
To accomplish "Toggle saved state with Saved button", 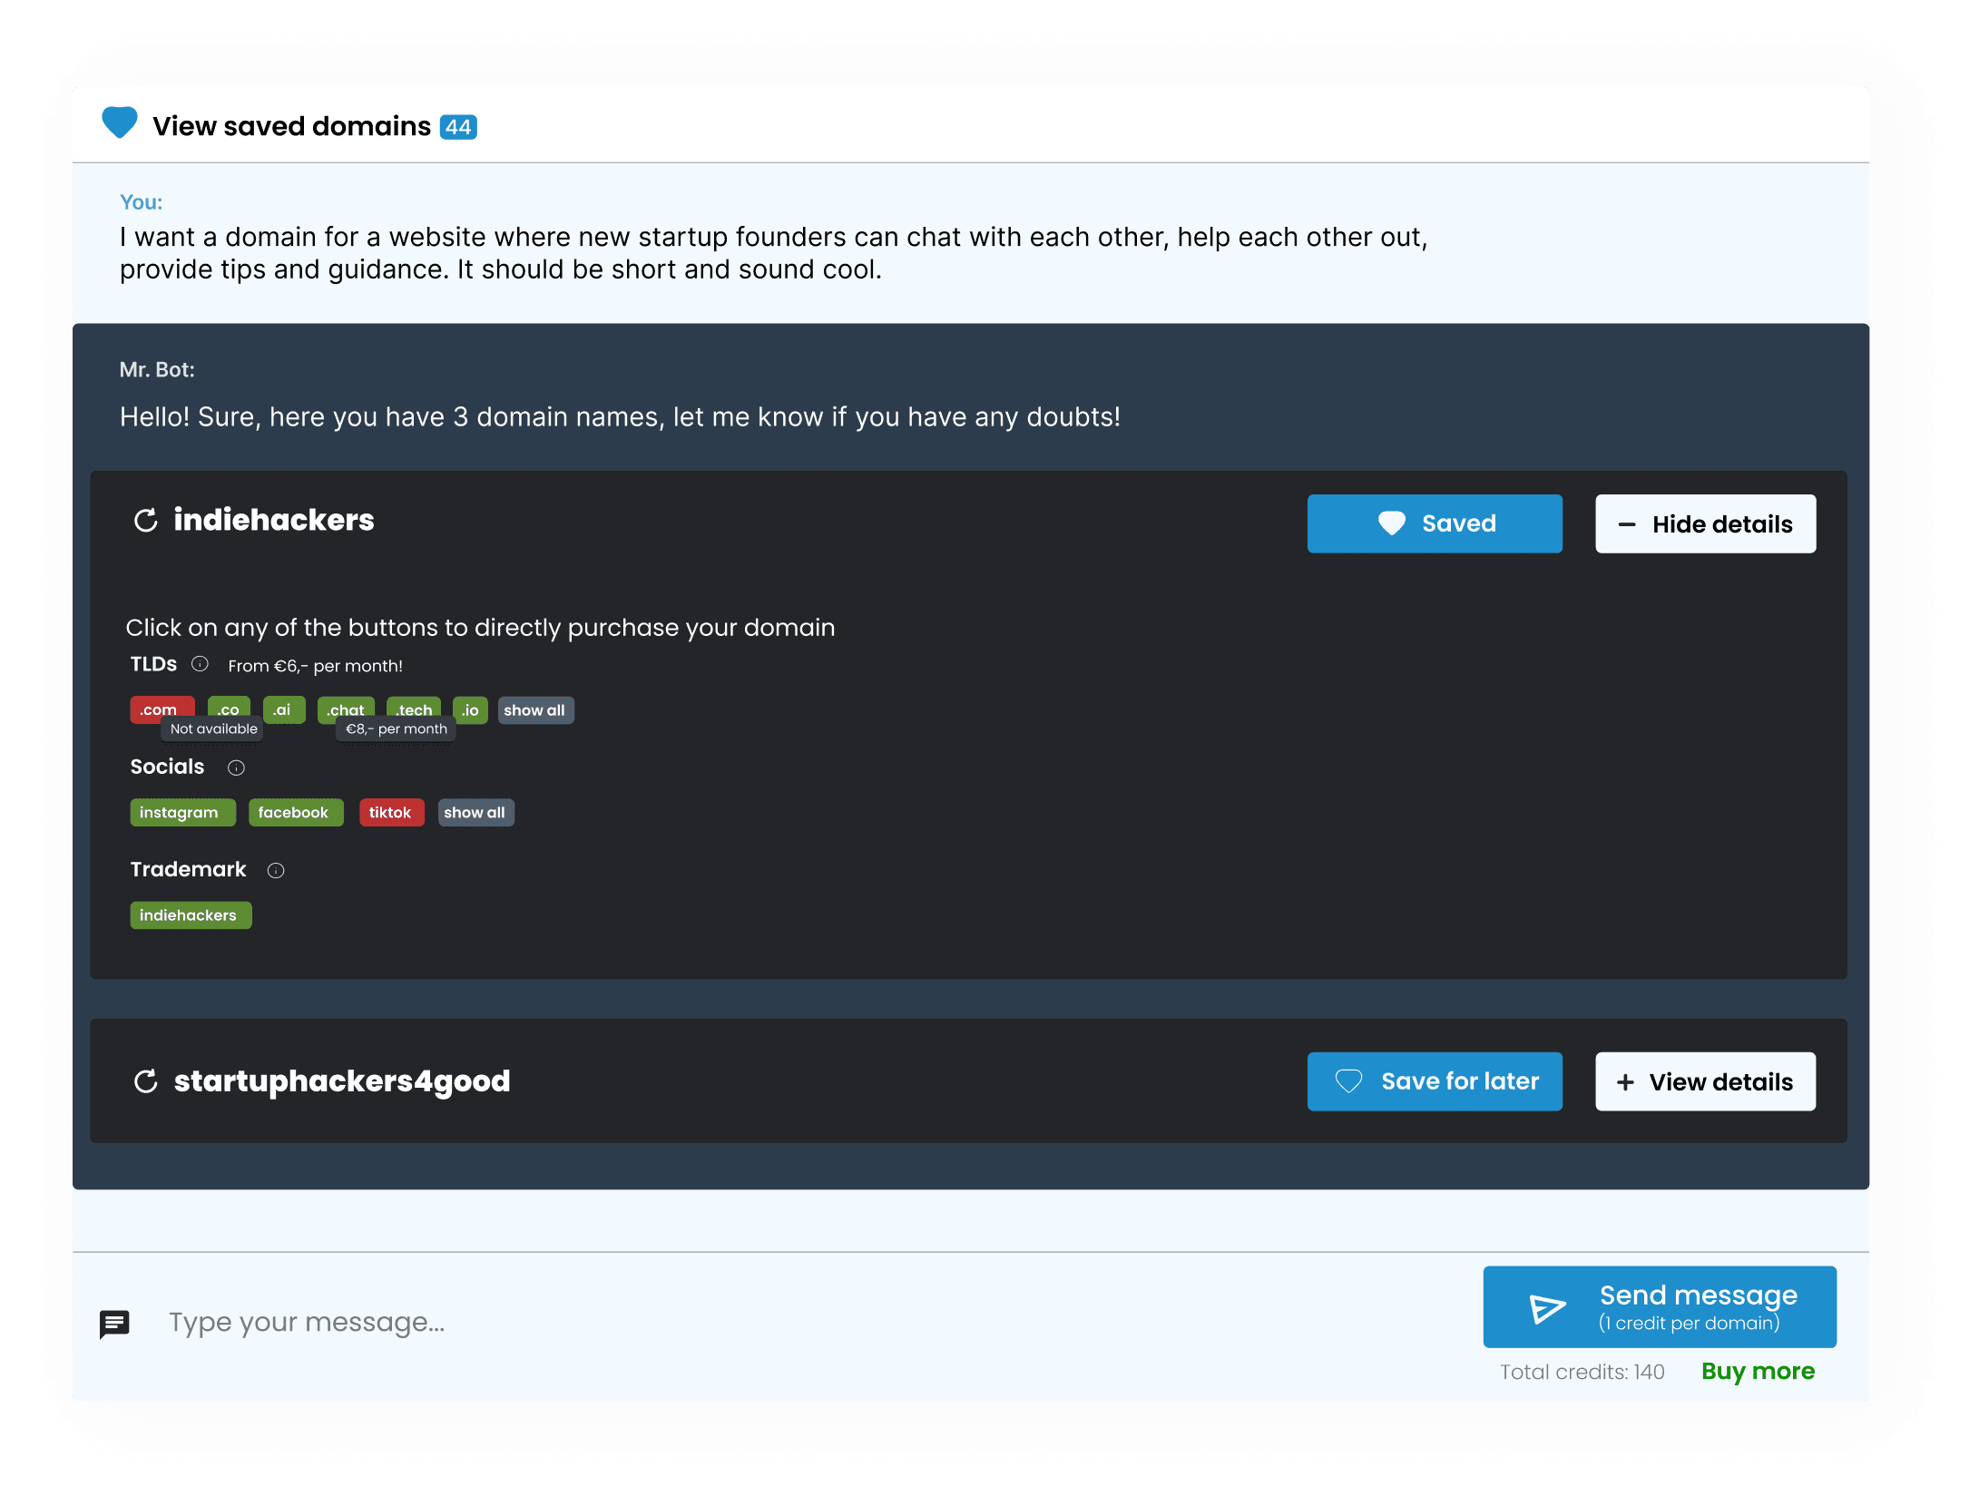I will 1435,522.
